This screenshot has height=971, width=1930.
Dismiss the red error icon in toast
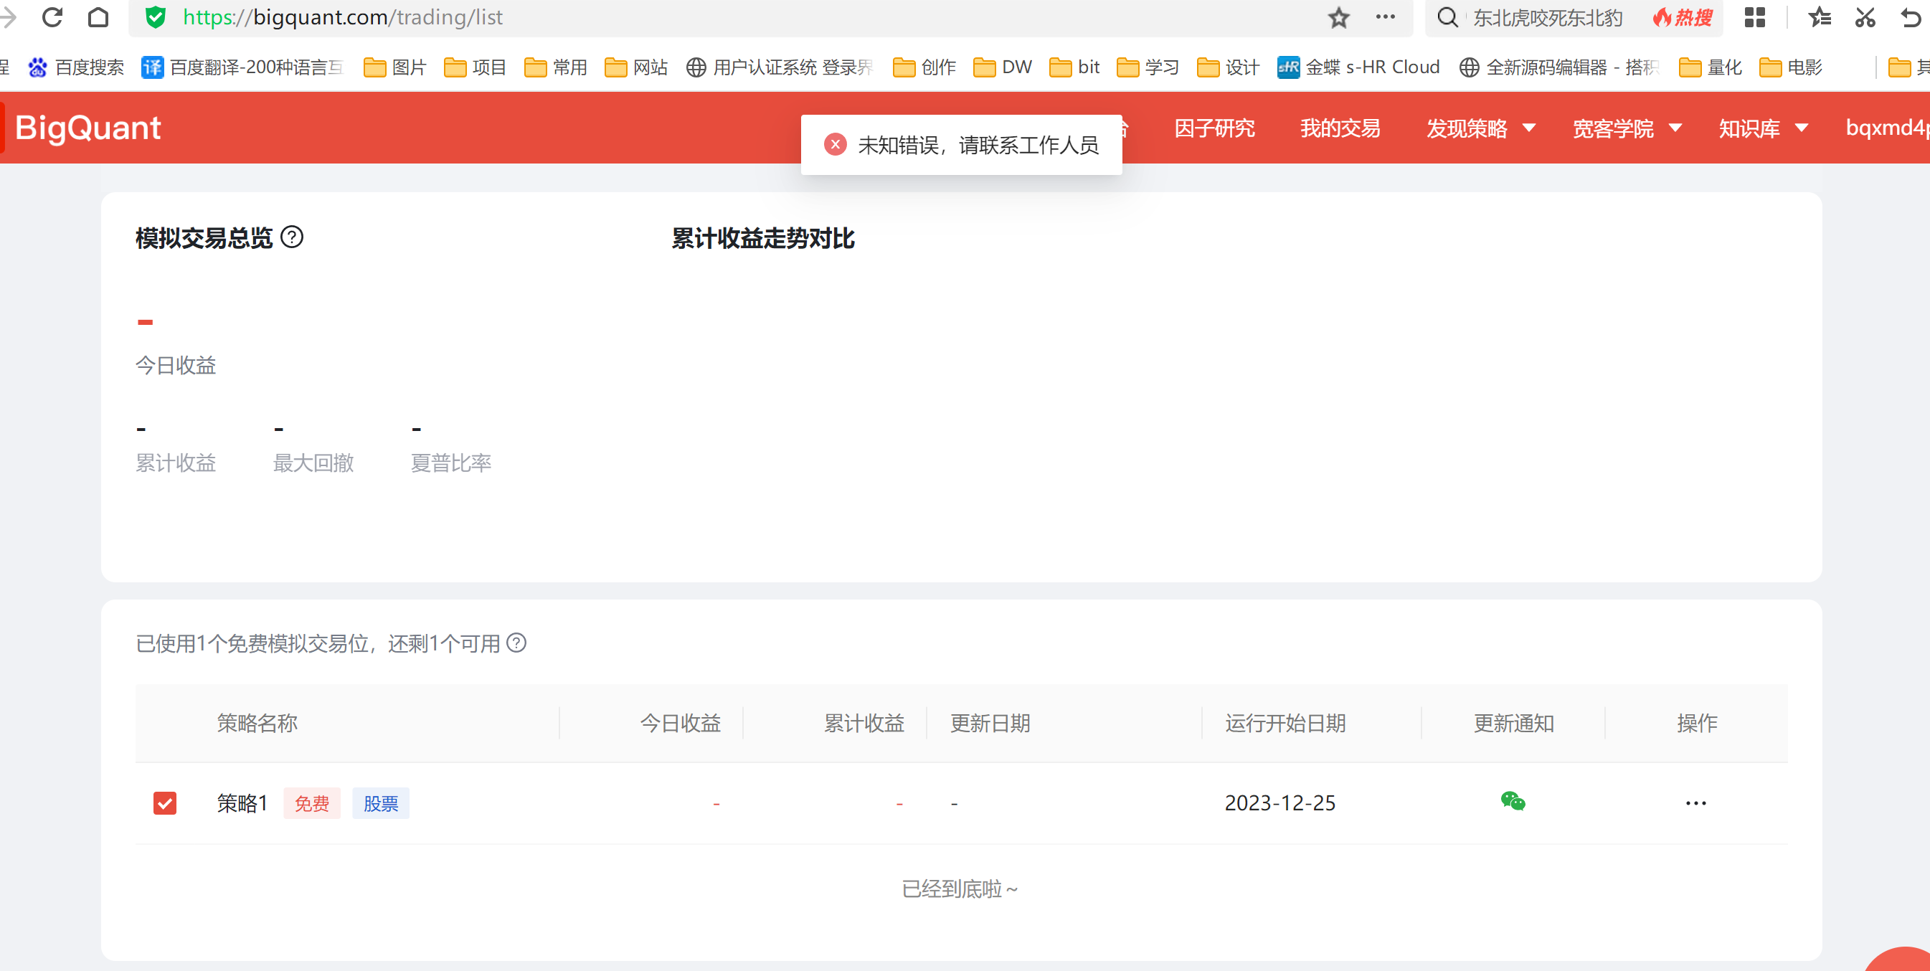tap(835, 145)
